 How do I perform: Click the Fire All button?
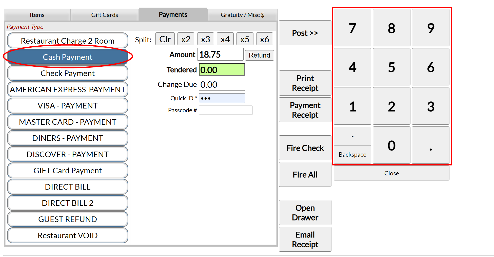point(305,174)
